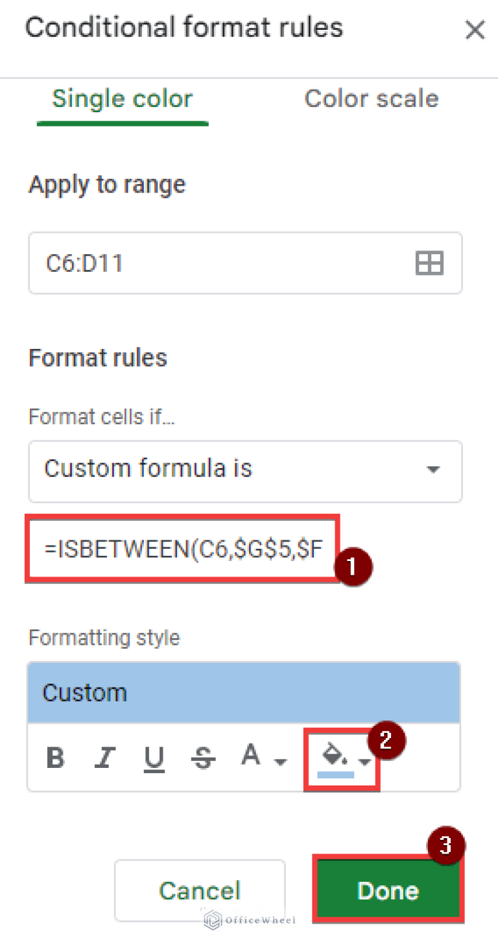Apply bold formatting to highlighted cells
The height and width of the screenshot is (945, 498).
55,757
